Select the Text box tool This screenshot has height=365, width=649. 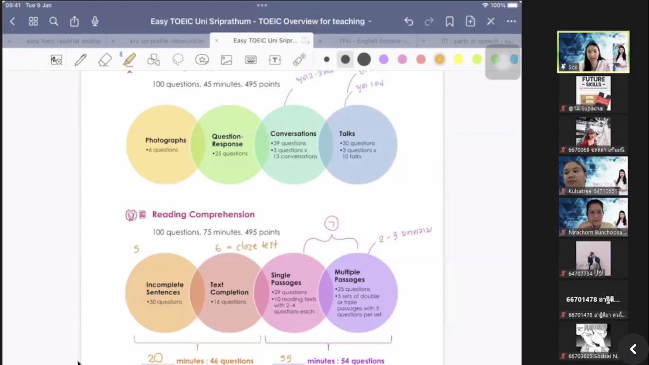pyautogui.click(x=275, y=60)
